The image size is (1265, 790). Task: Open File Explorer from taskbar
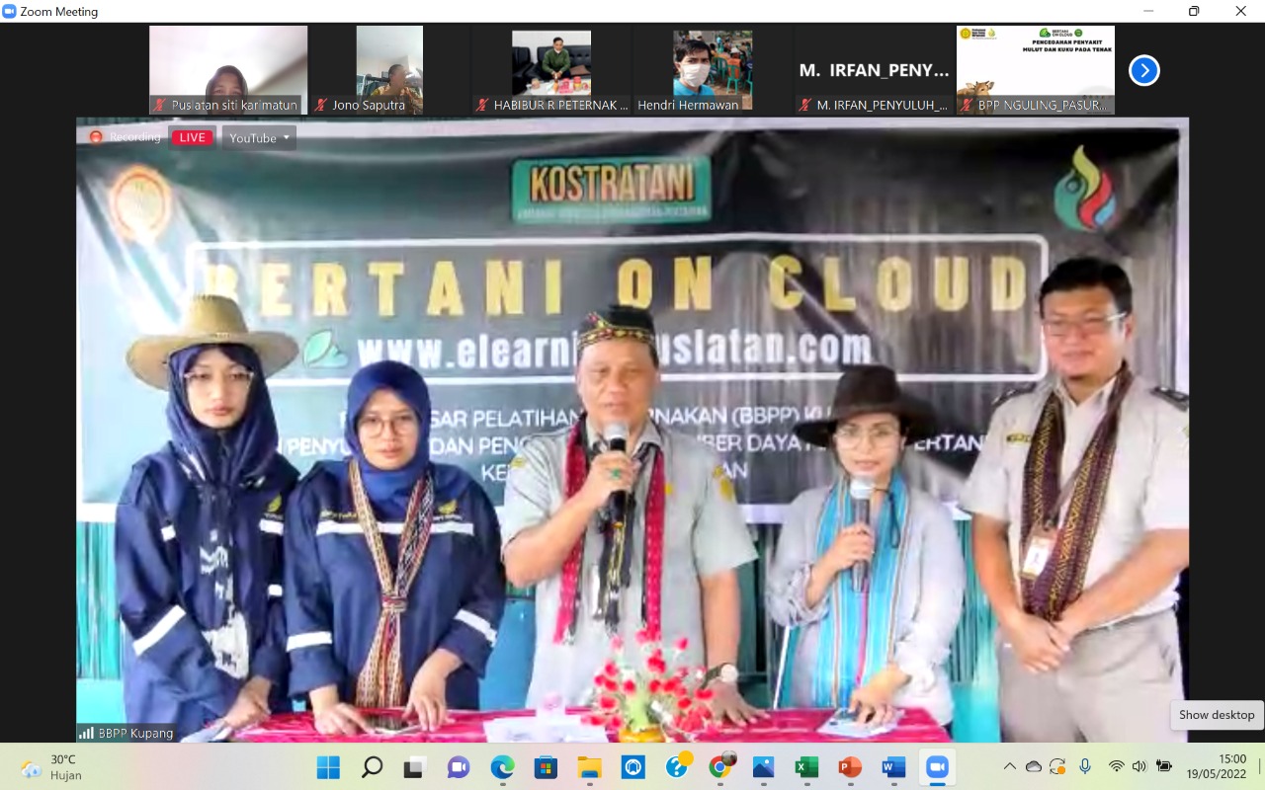(589, 767)
